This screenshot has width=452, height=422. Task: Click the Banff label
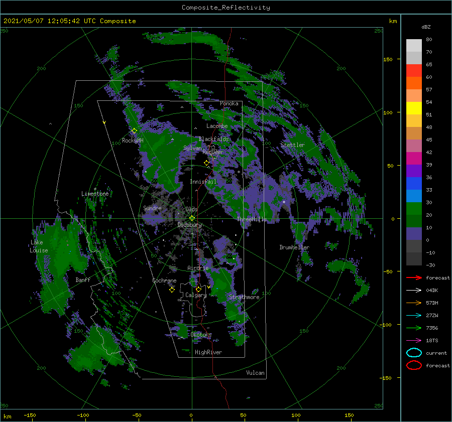[83, 279]
